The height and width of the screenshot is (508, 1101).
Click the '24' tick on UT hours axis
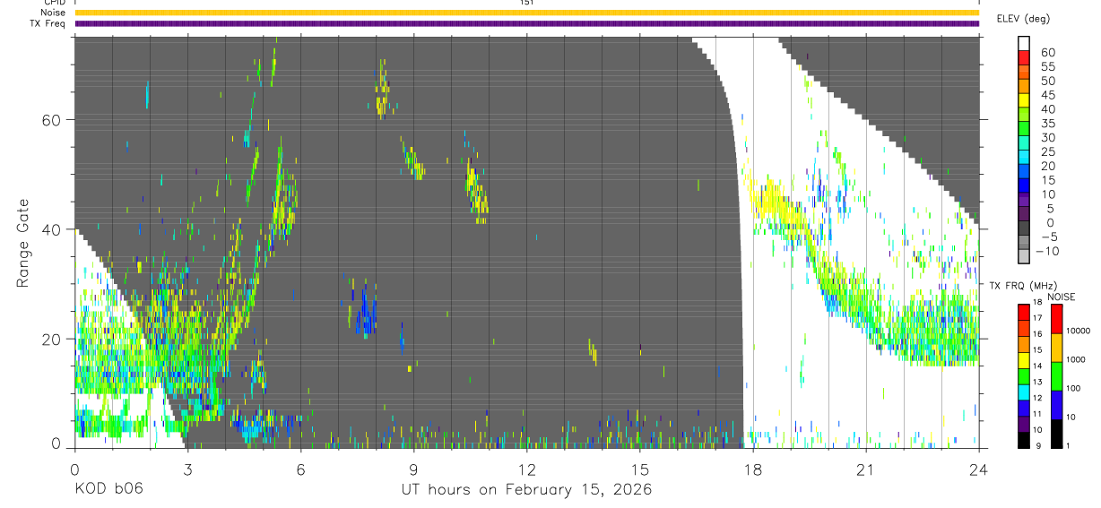978,469
